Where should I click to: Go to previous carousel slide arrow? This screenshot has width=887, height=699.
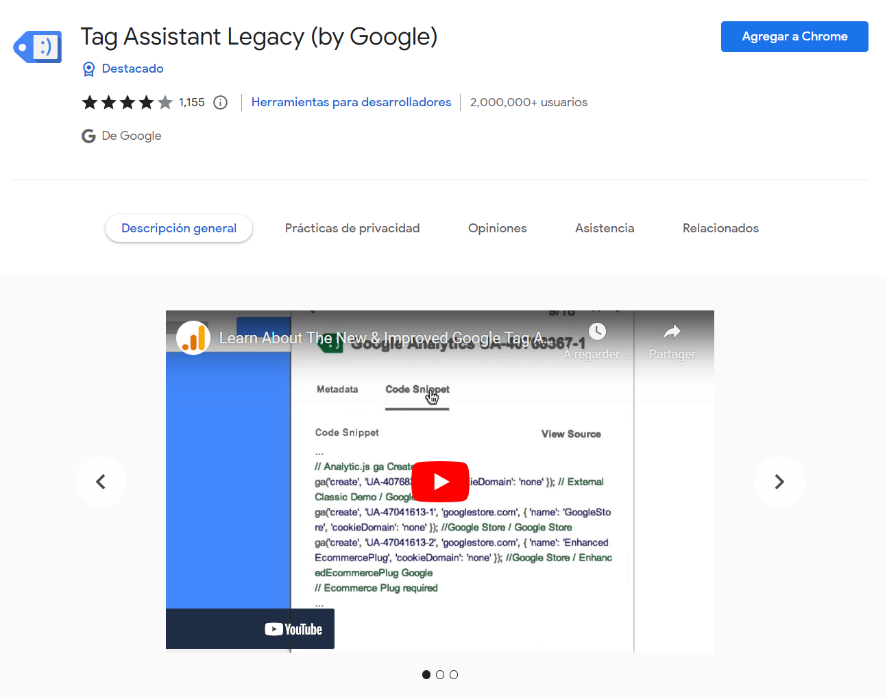click(x=101, y=482)
